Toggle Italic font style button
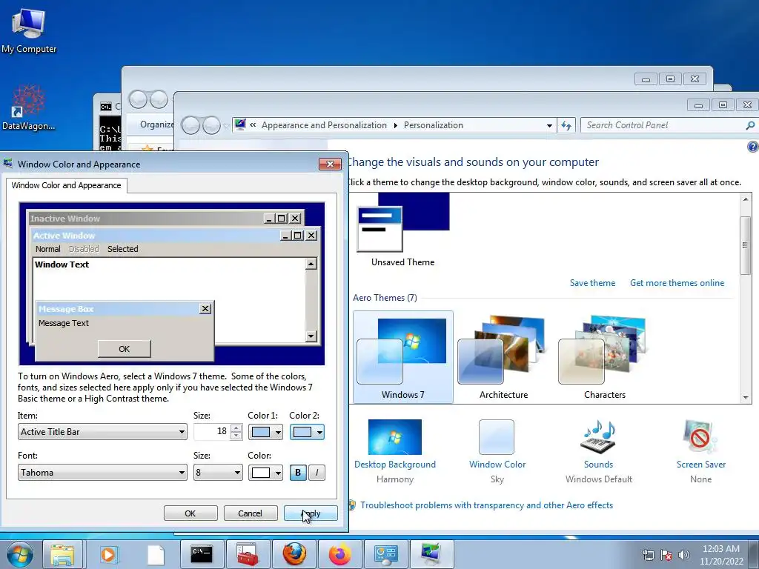The width and height of the screenshot is (759, 569). 316,473
